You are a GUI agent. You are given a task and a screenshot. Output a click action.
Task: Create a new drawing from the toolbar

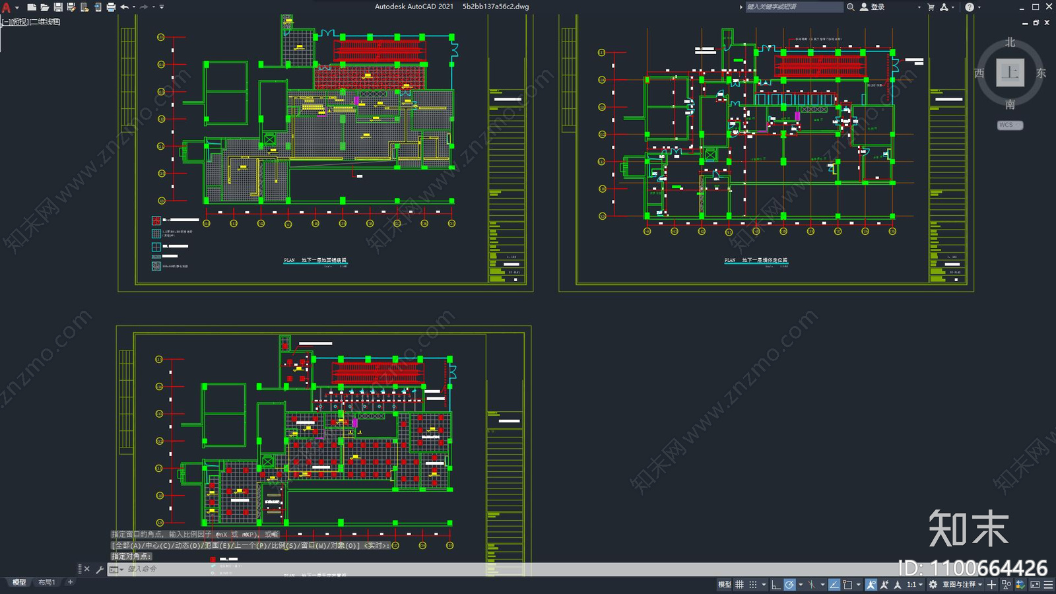pos(31,7)
